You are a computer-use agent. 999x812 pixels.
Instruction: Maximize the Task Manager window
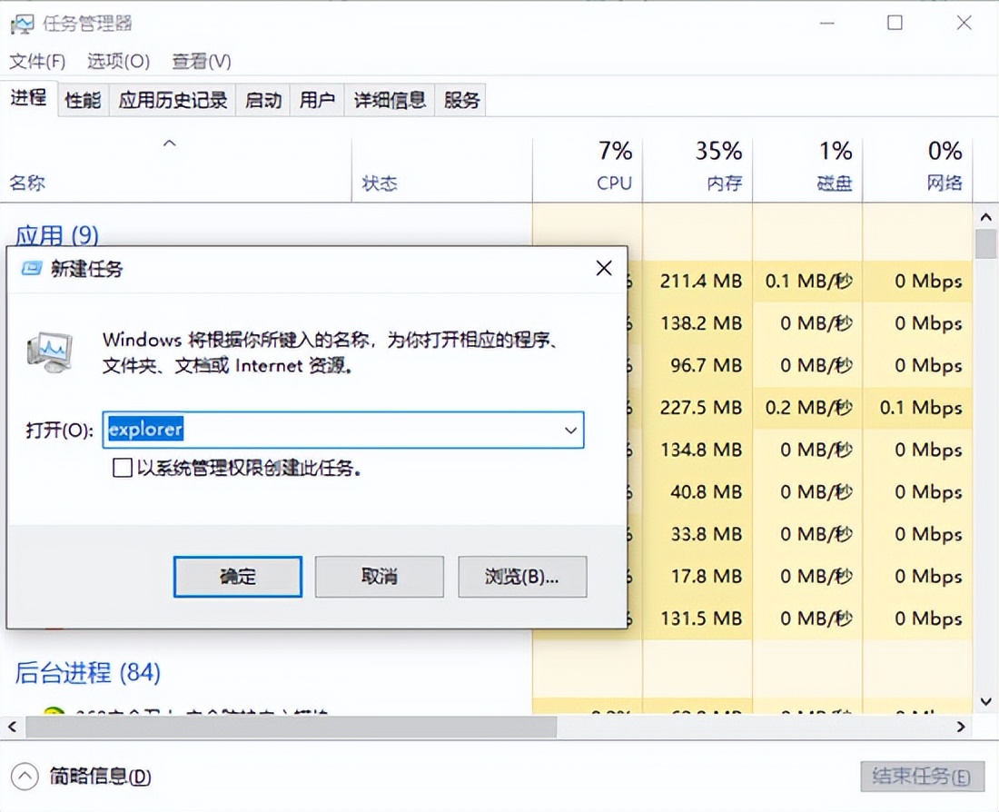[x=895, y=24]
